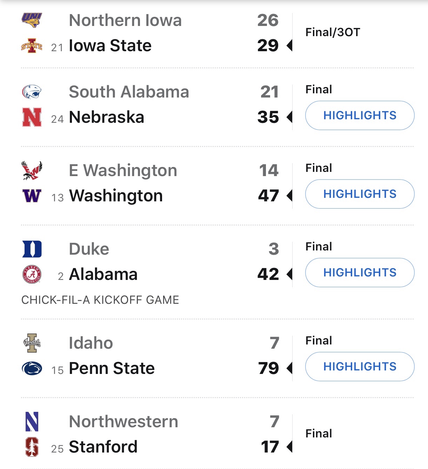Open the Stanford team name
The height and width of the screenshot is (469, 428).
click(103, 447)
